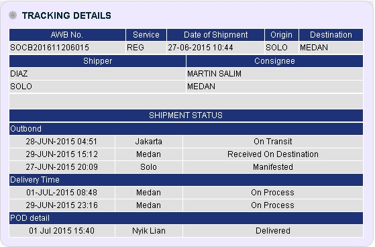
Task: Click the POD detail section row
Action: point(186,218)
